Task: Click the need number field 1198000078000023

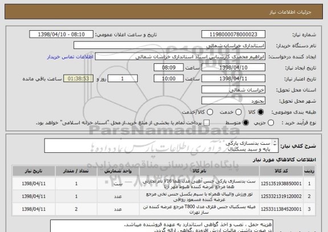Action: [233, 34]
